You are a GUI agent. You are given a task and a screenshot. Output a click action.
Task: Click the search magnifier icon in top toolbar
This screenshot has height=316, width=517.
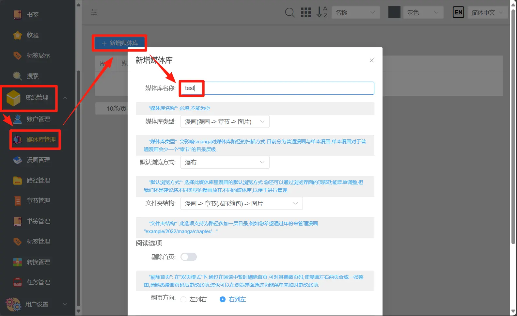[290, 13]
